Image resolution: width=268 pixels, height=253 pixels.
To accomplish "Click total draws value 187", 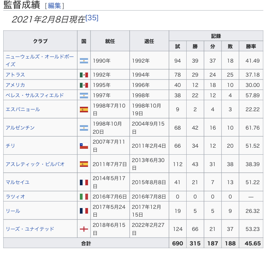I will (213, 243).
